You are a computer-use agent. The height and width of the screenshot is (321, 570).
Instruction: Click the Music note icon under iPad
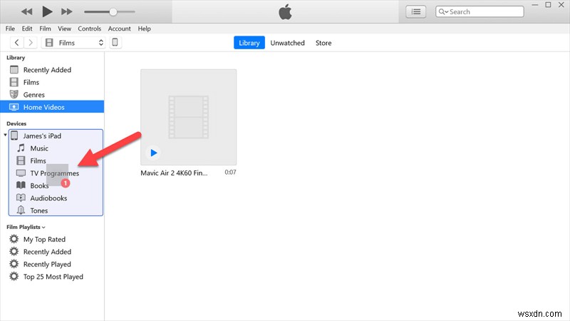tap(21, 148)
